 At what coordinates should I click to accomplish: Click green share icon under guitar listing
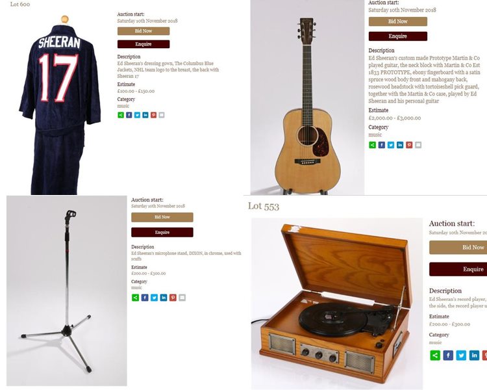point(373,145)
